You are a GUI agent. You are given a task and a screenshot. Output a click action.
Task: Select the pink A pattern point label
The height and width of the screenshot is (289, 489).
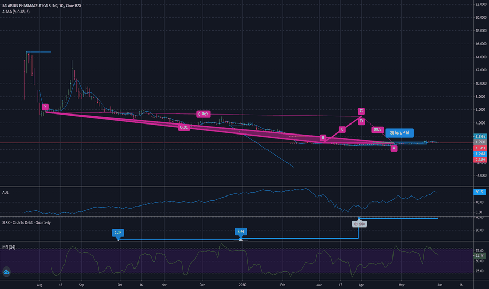click(x=394, y=148)
